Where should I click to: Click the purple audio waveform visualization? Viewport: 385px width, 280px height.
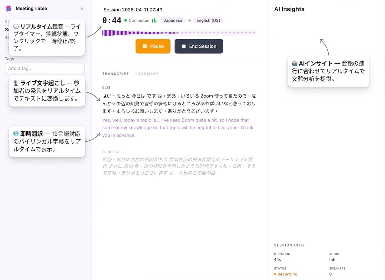coord(178,32)
